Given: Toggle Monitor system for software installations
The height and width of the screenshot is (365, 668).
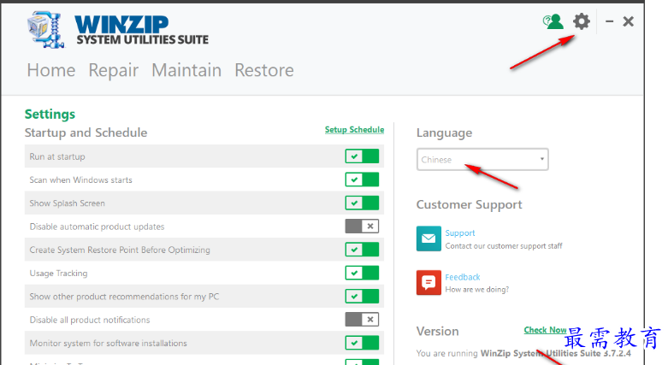Looking at the screenshot, I should (362, 343).
